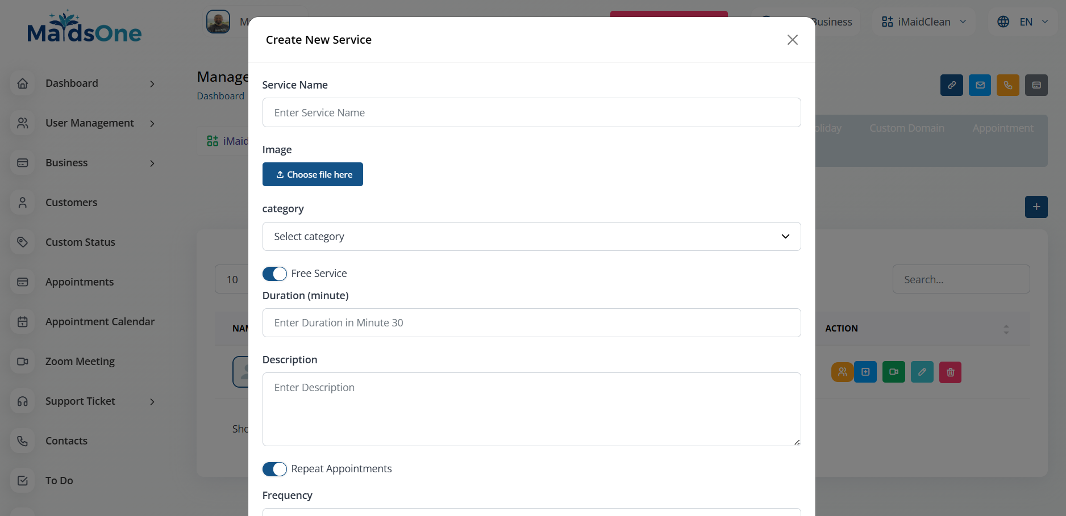The width and height of the screenshot is (1066, 516).
Task: Toggle the Free Service switch
Action: (x=274, y=274)
